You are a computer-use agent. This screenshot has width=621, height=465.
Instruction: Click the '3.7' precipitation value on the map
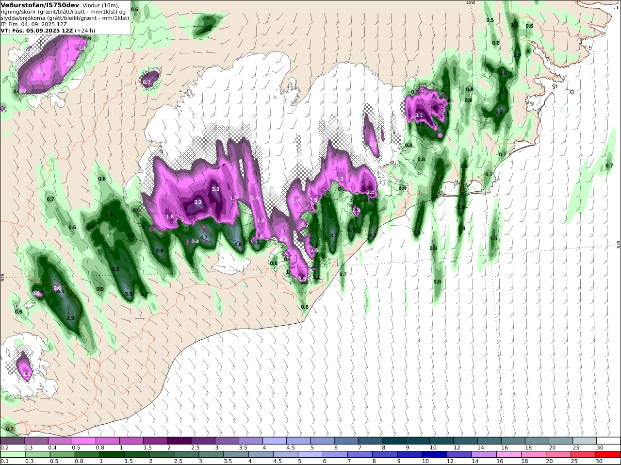333,235
